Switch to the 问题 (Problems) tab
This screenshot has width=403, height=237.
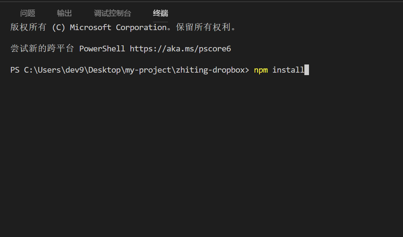[28, 13]
